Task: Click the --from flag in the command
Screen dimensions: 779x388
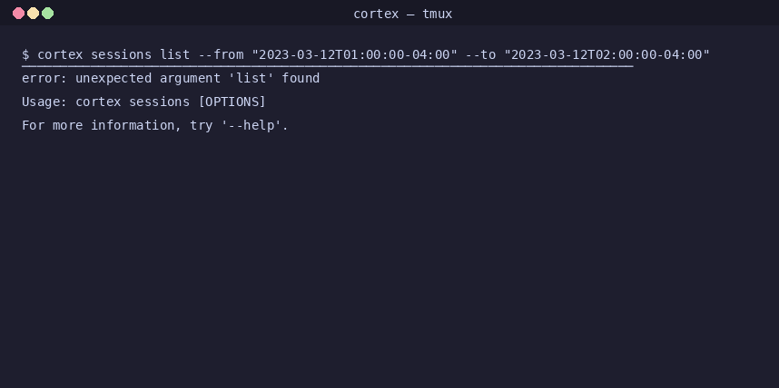Action: tap(221, 54)
